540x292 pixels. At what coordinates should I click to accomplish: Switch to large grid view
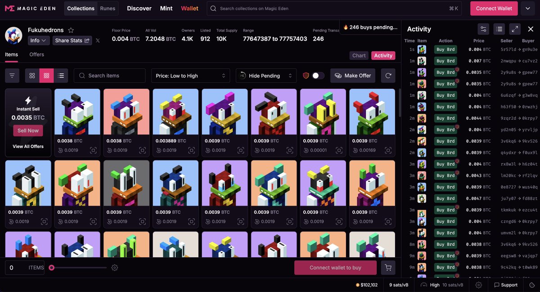point(32,76)
